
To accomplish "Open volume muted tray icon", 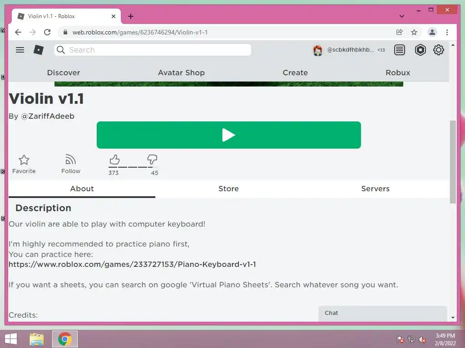I will [422, 339].
